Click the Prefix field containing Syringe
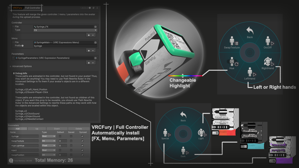Image resolution: width=299 pixels, height=168 pixels. click(x=65, y=46)
